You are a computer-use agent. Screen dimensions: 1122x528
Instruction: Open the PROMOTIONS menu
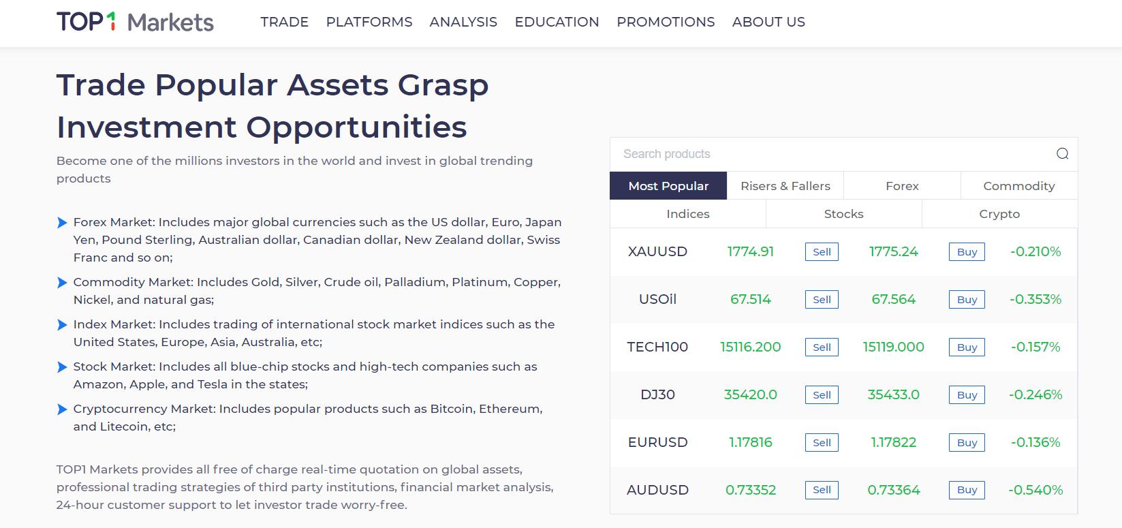(x=666, y=22)
